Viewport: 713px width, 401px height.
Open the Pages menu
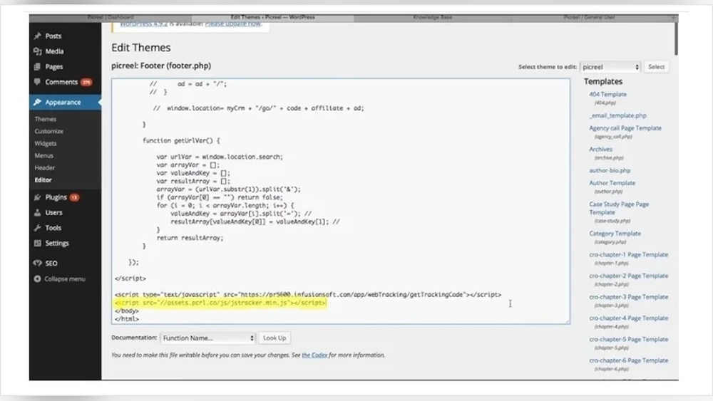54,67
